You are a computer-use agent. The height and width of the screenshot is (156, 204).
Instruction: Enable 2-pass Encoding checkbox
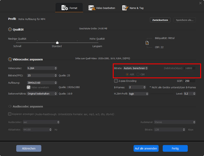(x=116, y=81)
